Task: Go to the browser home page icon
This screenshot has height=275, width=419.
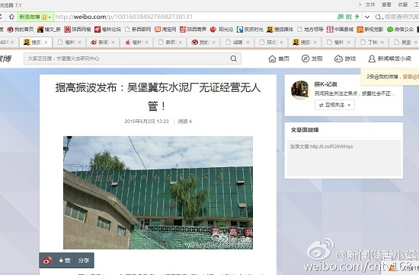Action: [11, 17]
